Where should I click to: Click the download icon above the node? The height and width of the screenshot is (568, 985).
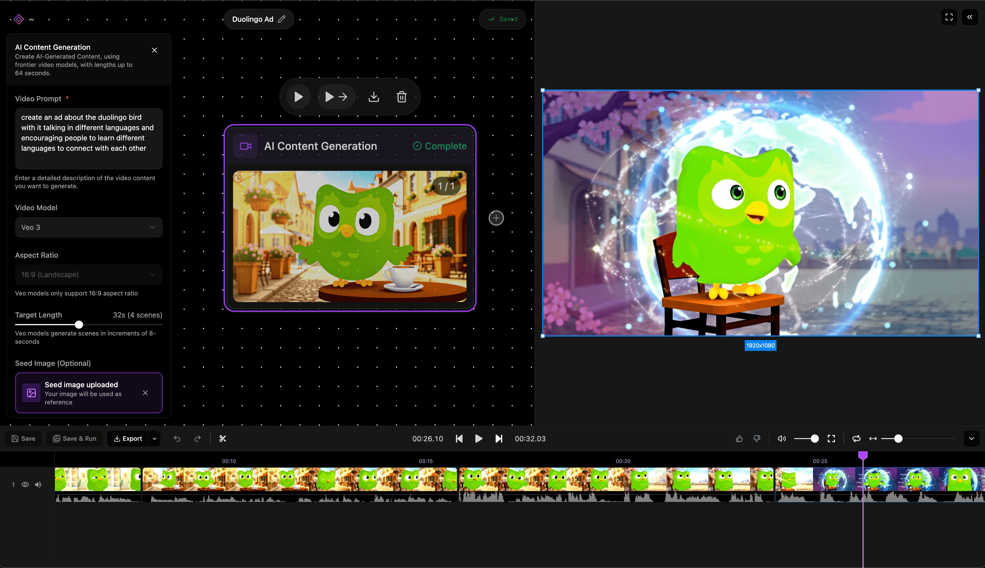coord(373,97)
